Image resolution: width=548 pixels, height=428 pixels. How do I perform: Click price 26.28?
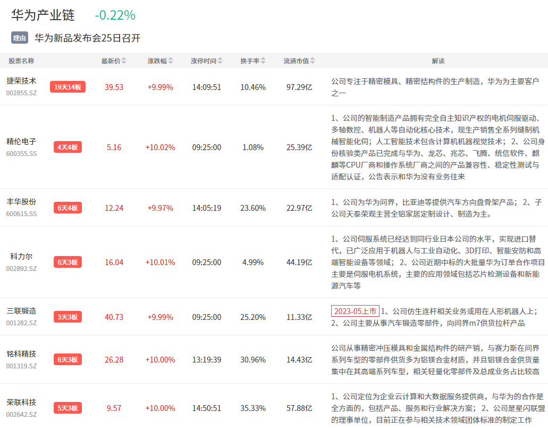pos(114,360)
